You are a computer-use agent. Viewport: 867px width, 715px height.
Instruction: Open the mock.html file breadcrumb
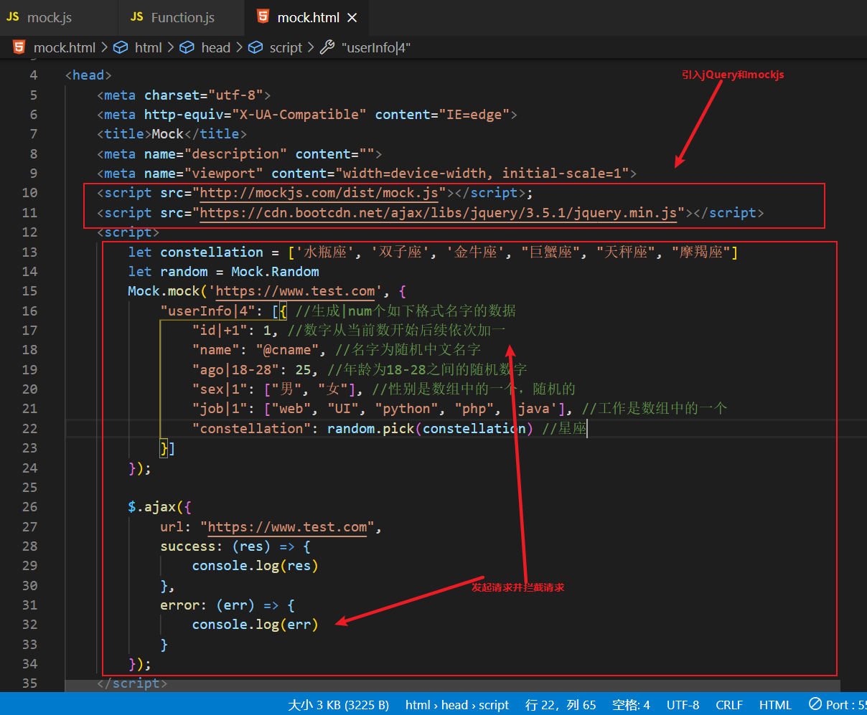(x=55, y=47)
